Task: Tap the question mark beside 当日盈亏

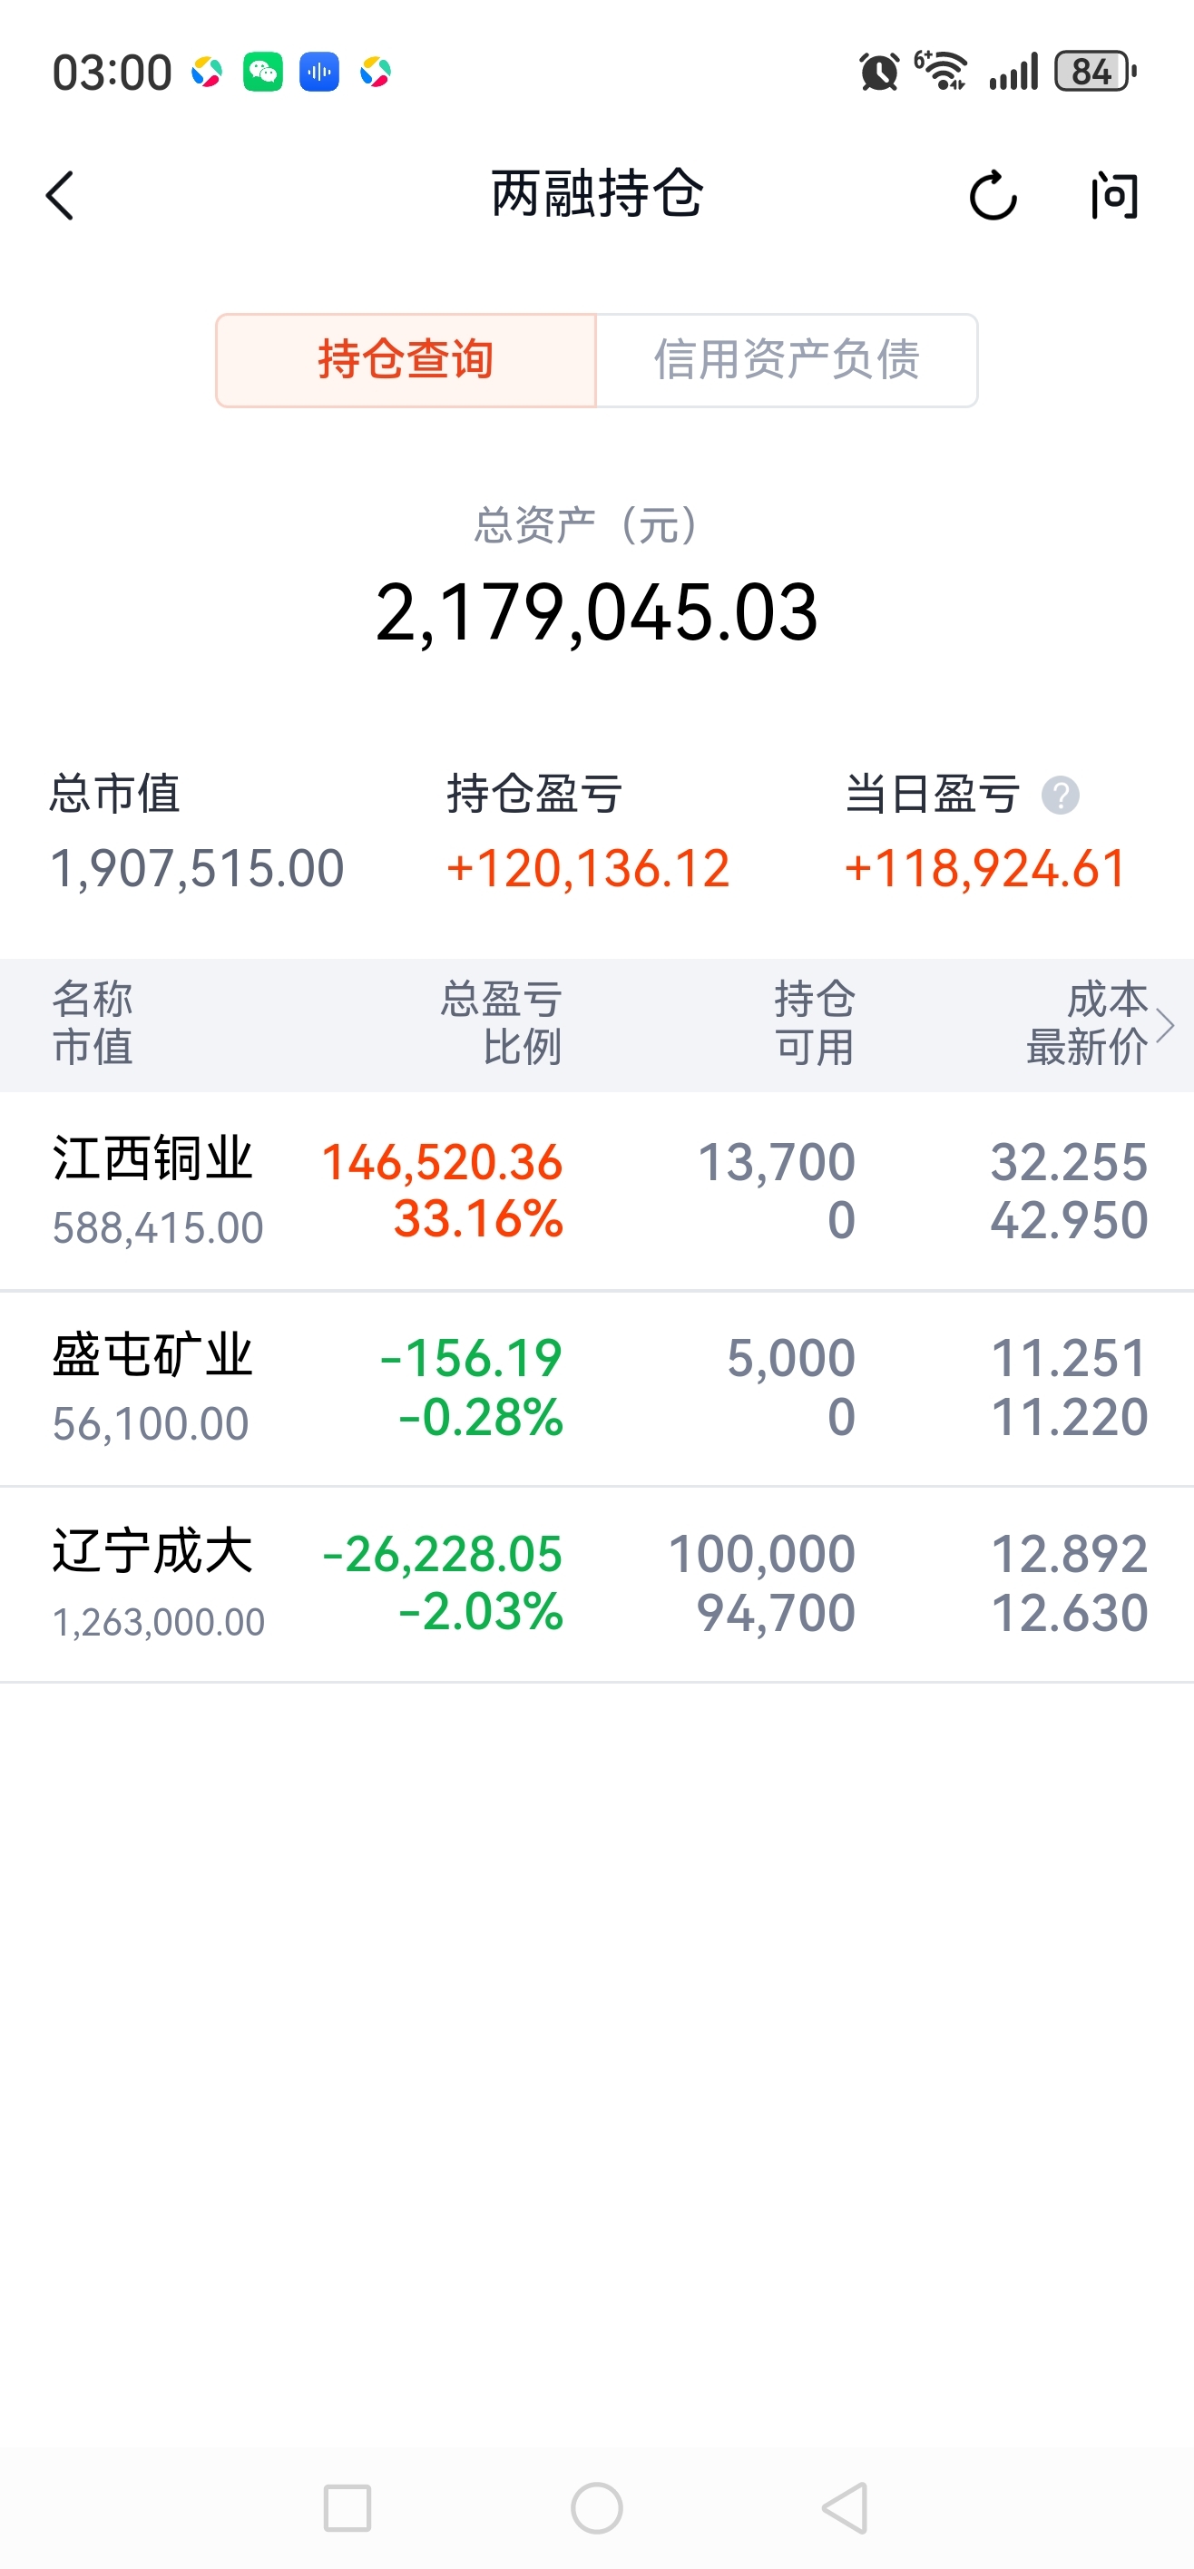Action: 1061,795
